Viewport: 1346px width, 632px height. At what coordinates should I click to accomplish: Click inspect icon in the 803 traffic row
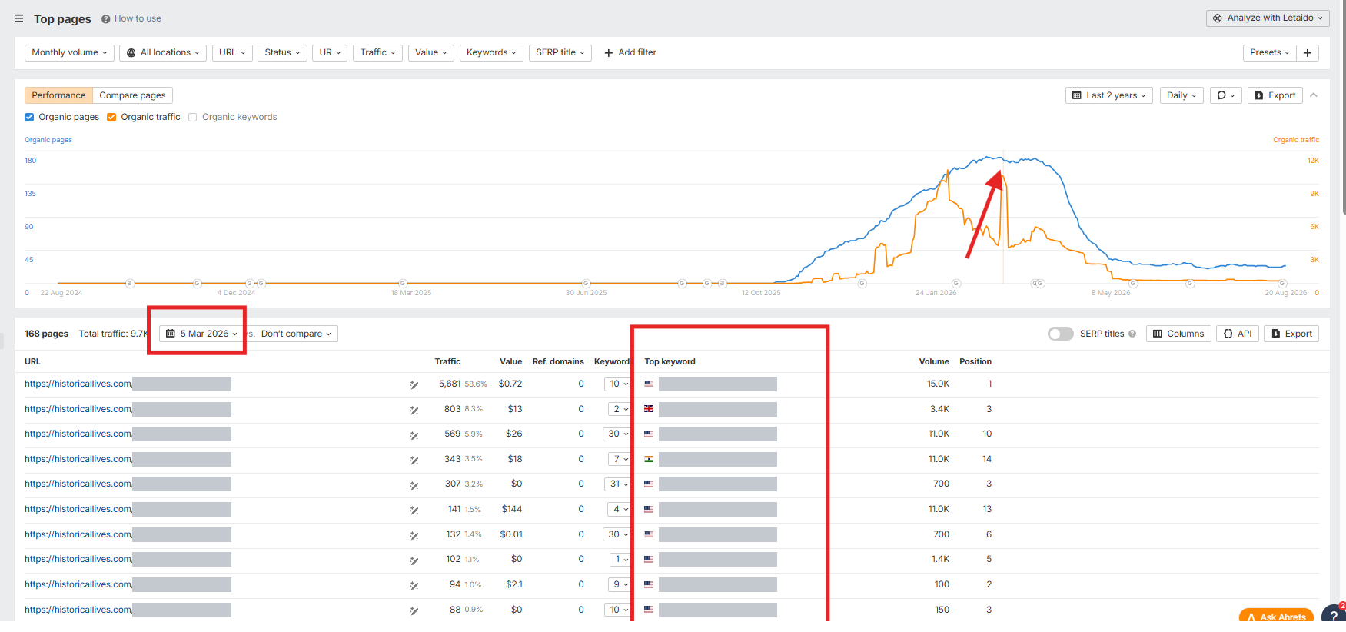(414, 410)
